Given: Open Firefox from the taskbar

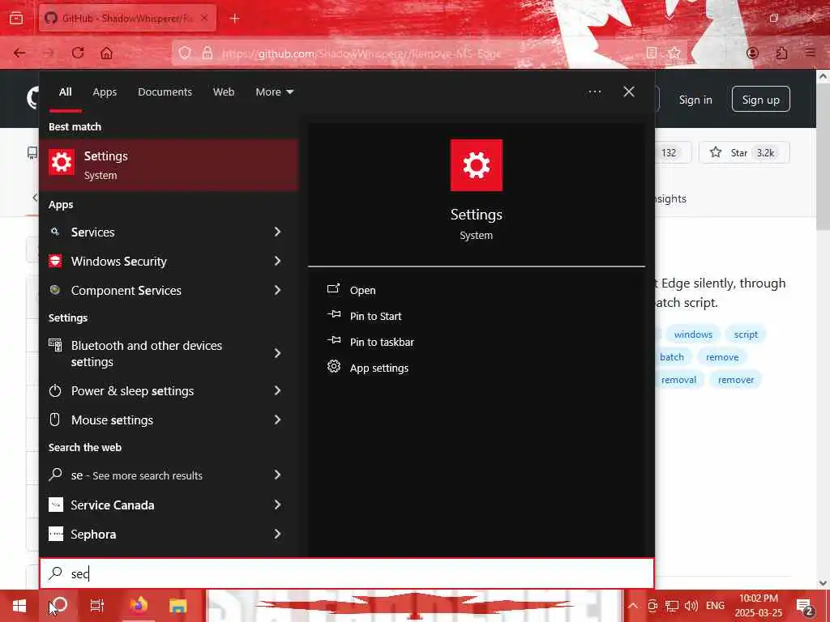Looking at the screenshot, I should 139,605.
